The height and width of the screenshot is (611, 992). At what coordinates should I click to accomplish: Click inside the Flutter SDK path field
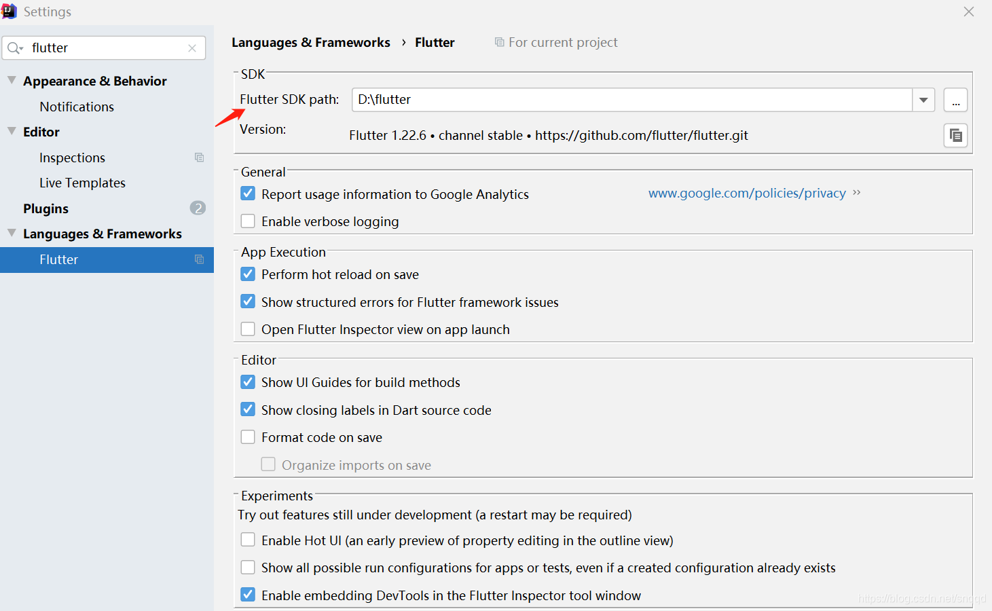tap(631, 100)
